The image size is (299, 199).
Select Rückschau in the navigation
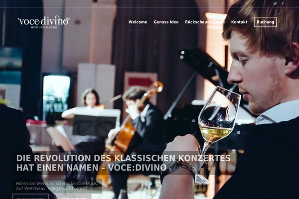click(x=196, y=22)
